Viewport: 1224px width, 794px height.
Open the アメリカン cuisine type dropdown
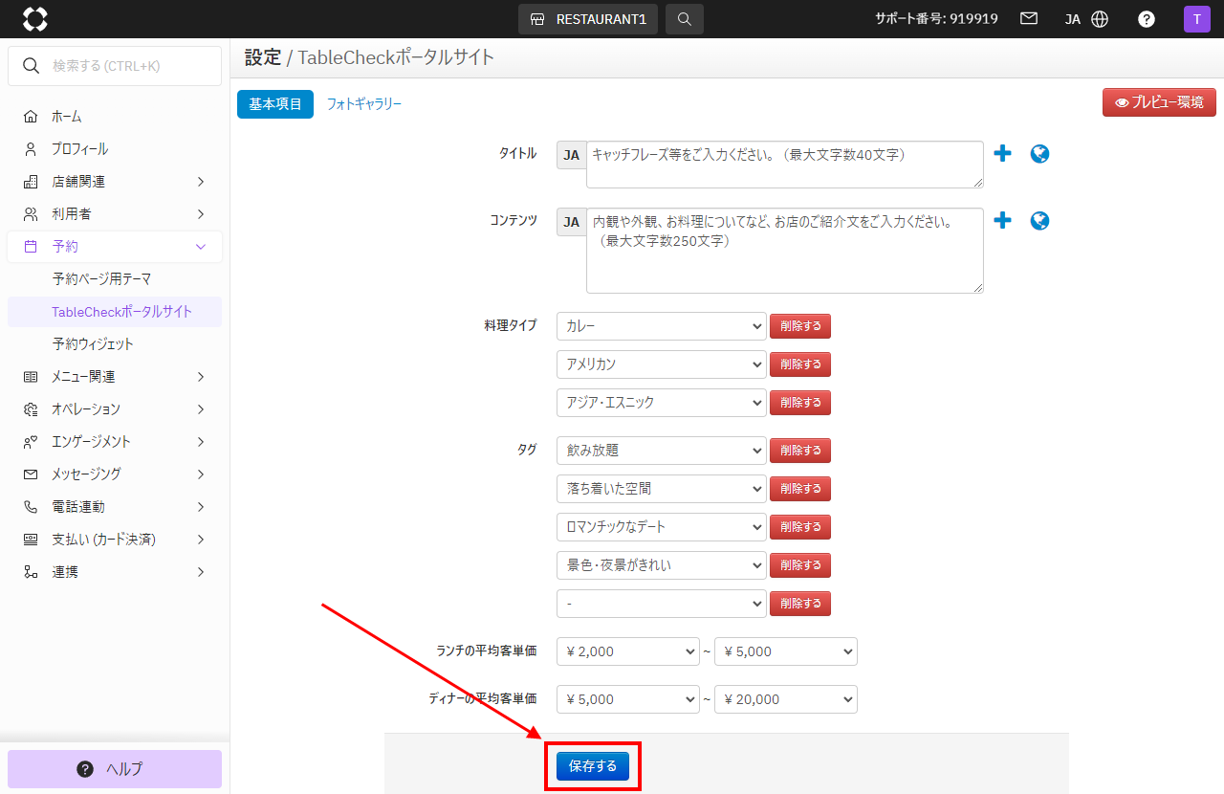click(x=662, y=364)
